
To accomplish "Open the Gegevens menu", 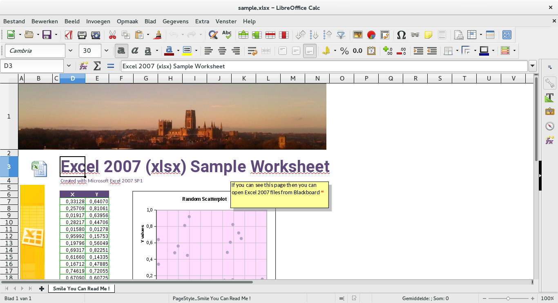I will (176, 21).
